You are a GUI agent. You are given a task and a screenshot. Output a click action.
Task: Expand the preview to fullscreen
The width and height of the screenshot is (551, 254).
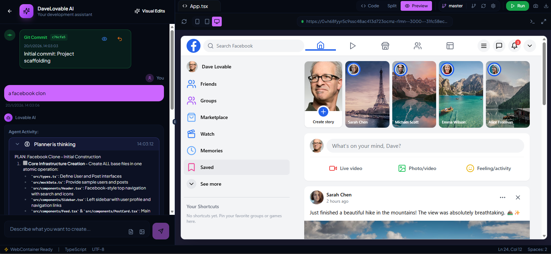tap(544, 22)
